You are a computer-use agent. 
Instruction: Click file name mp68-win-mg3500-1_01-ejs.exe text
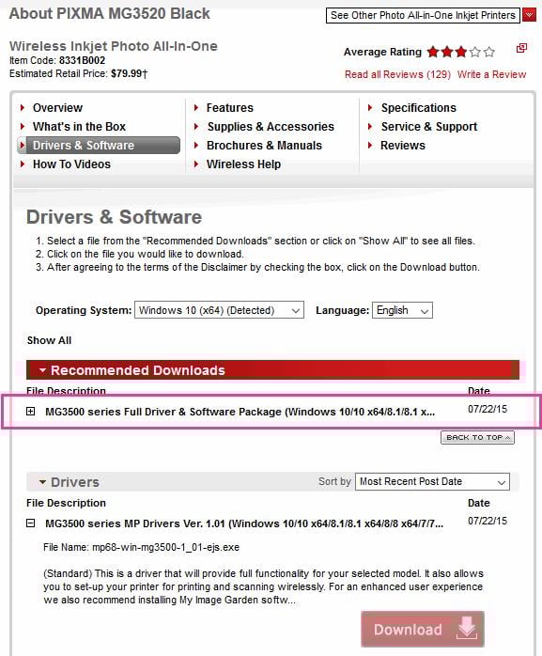pyautogui.click(x=165, y=547)
